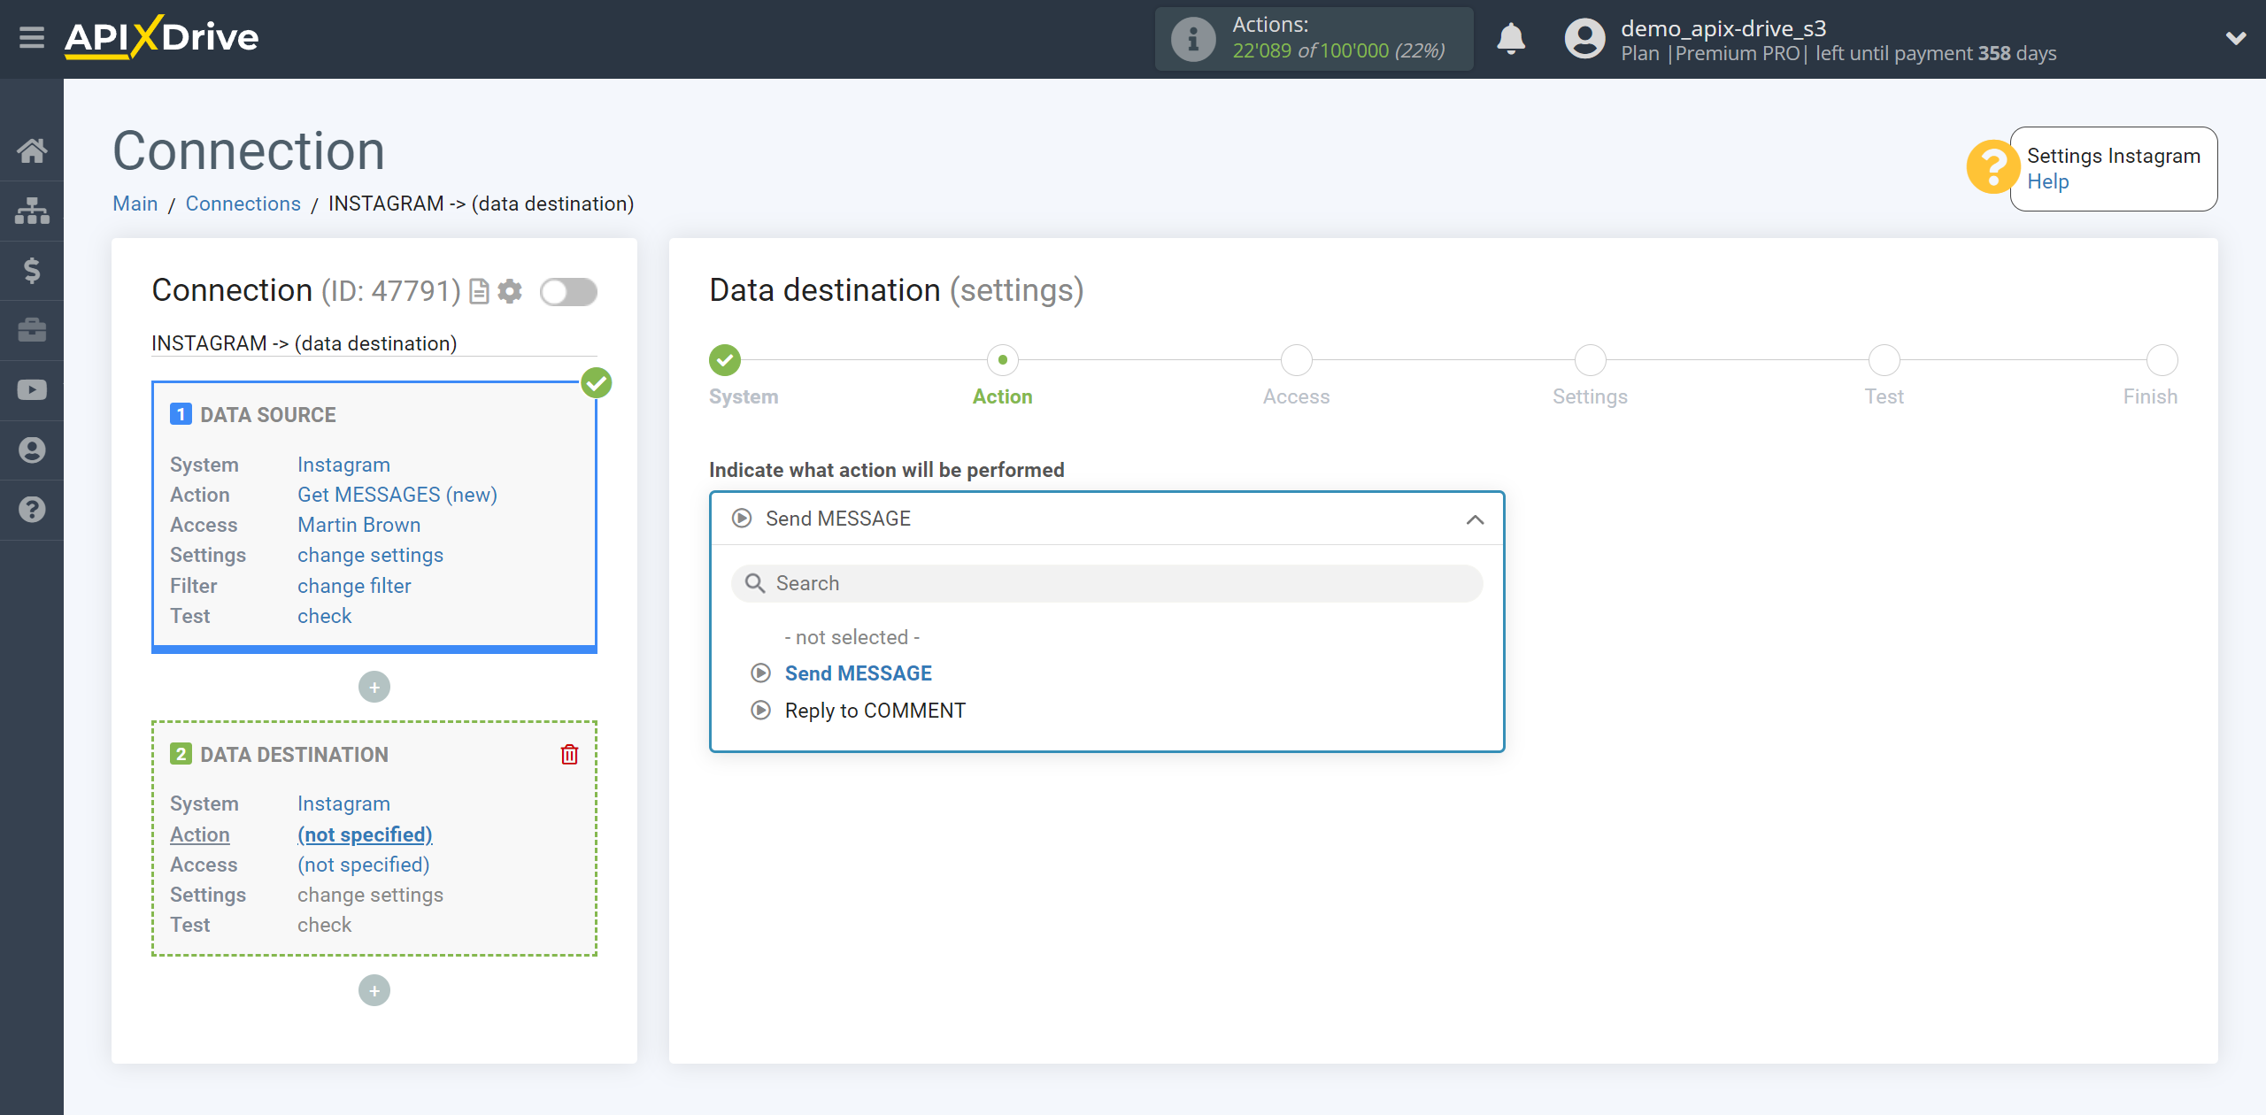Viewport: 2266px width, 1115px height.
Task: Click the Action step in progress bar
Action: [x=1001, y=361]
